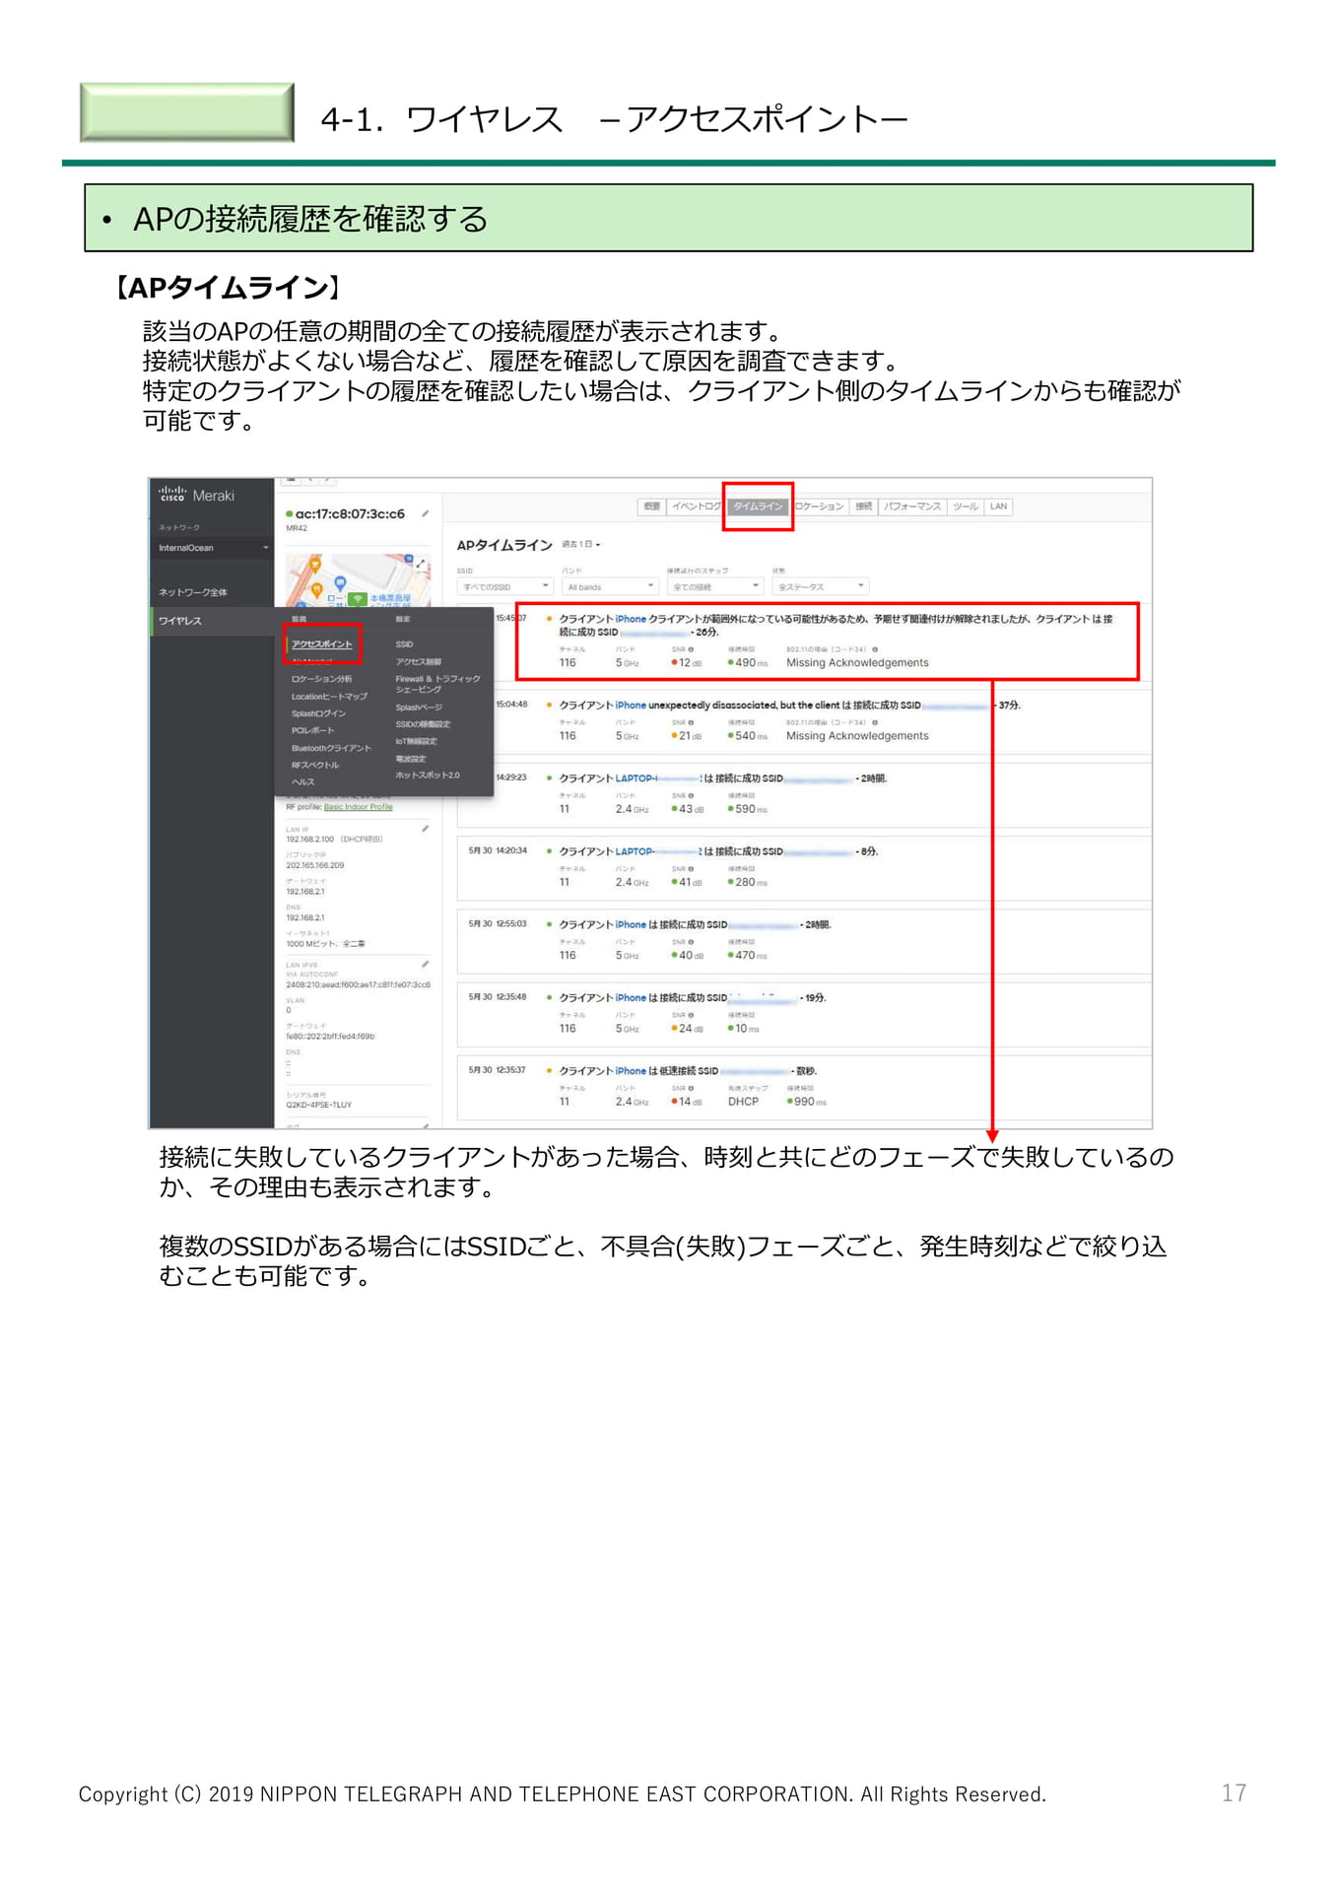This screenshot has width=1338, height=1892.
Task: Click the MR42 model label
Action: click(x=297, y=528)
